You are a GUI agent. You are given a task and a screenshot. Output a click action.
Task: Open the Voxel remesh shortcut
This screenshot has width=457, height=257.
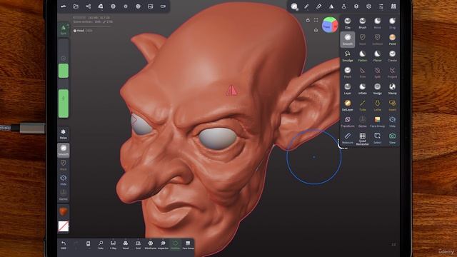pos(126,245)
